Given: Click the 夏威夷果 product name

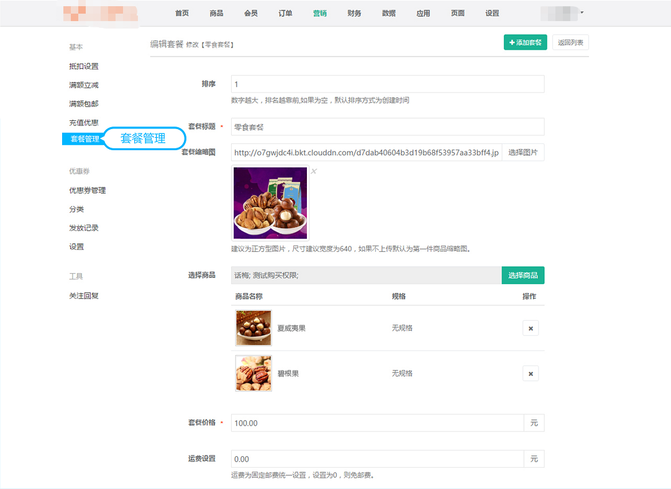Looking at the screenshot, I should click(291, 328).
